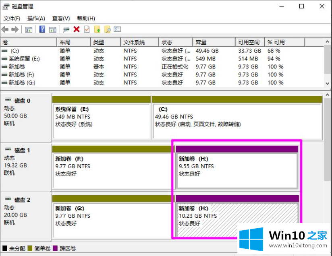Open the 帮助(H) menu
The height and width of the screenshot is (256, 332).
[x=86, y=19]
